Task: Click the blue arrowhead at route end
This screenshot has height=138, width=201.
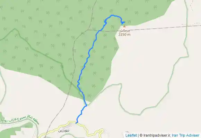Action: (123, 23)
